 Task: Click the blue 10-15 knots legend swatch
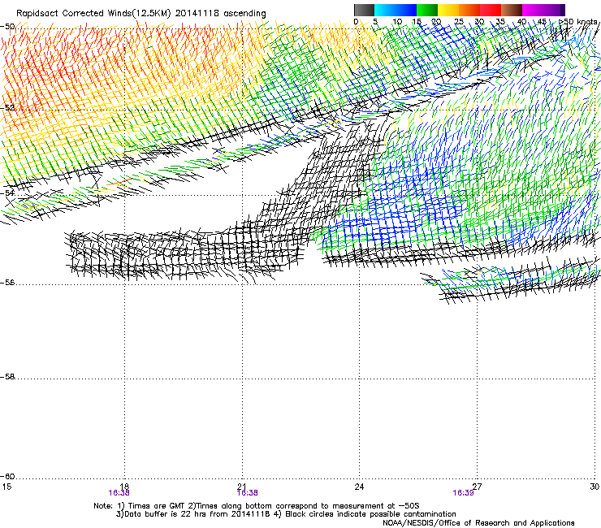406,10
